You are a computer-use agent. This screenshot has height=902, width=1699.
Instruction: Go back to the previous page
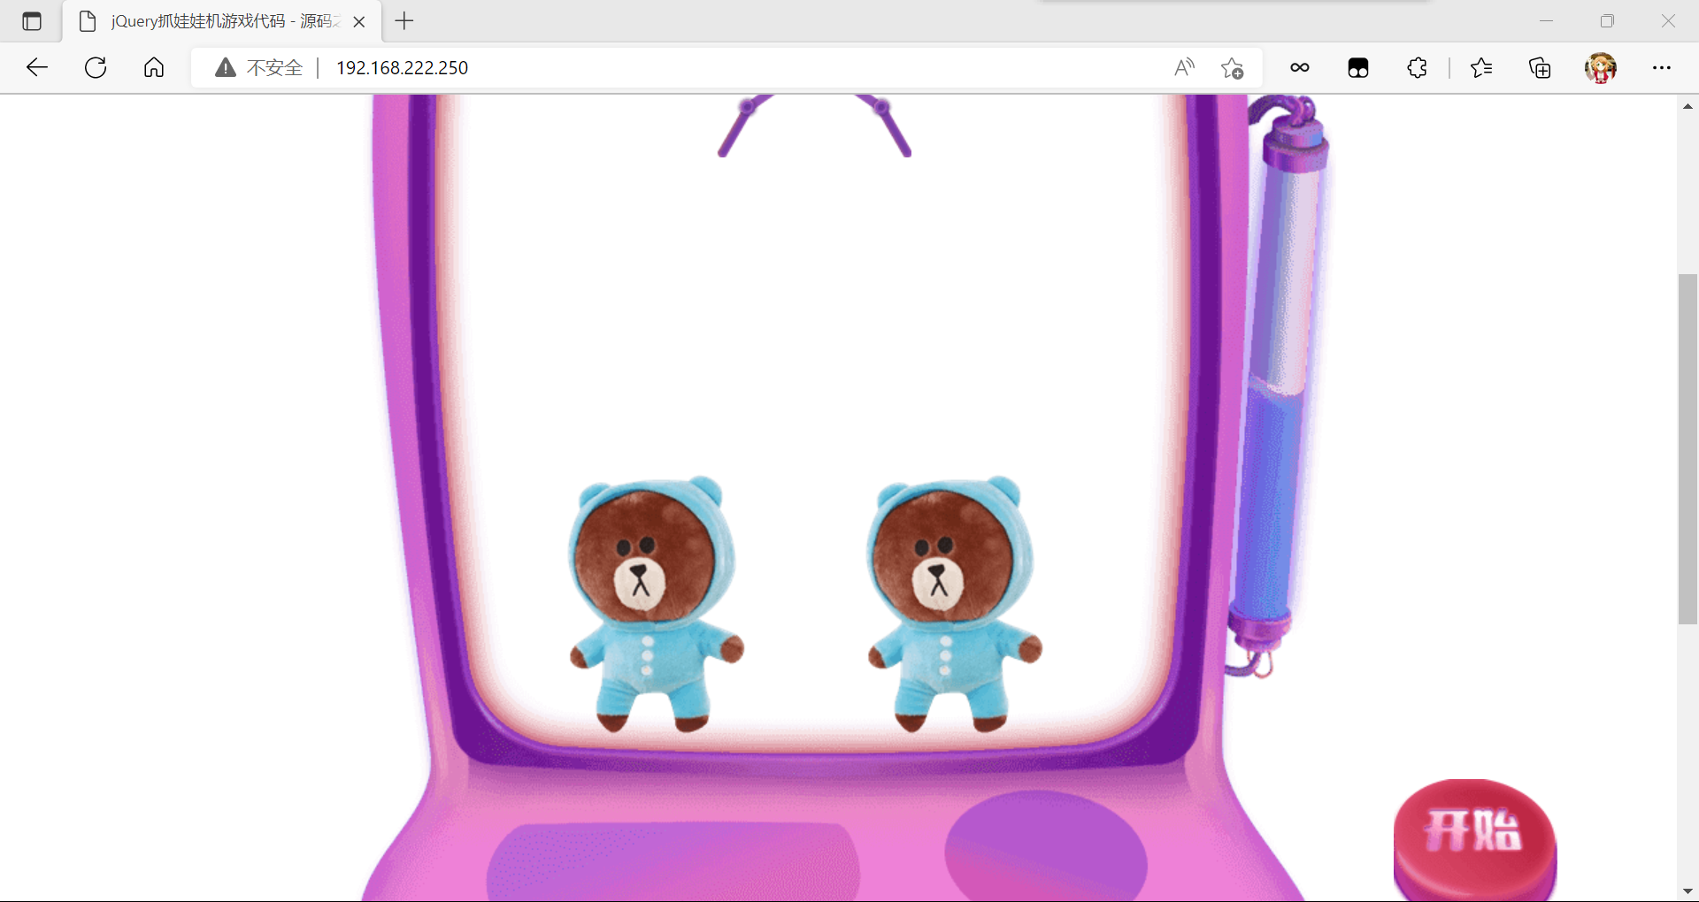(x=37, y=67)
